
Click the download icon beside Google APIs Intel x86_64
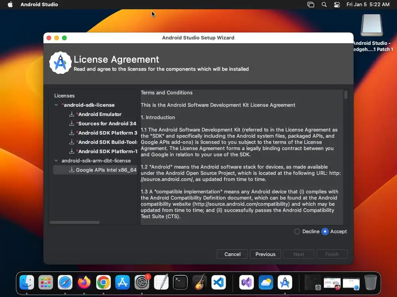tap(72, 170)
